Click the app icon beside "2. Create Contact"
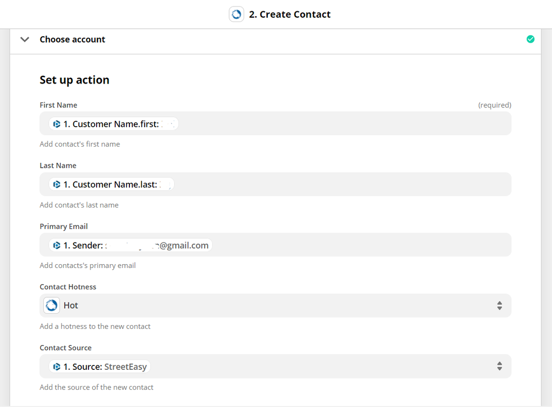This screenshot has height=407, width=552. point(236,14)
